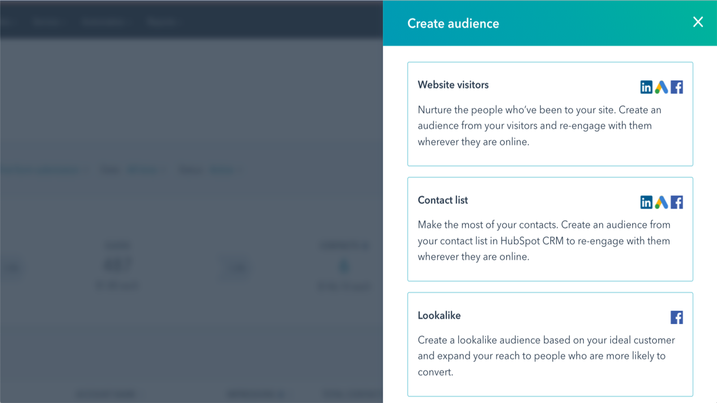Click the Facebook icon on the Contact list card

pos(677,202)
